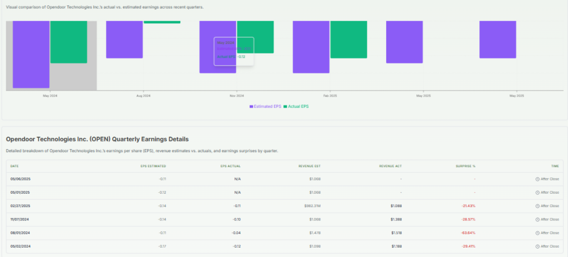This screenshot has height=257, width=568.
Task: Click the -0.10 EPS actual value
Action: (236, 219)
